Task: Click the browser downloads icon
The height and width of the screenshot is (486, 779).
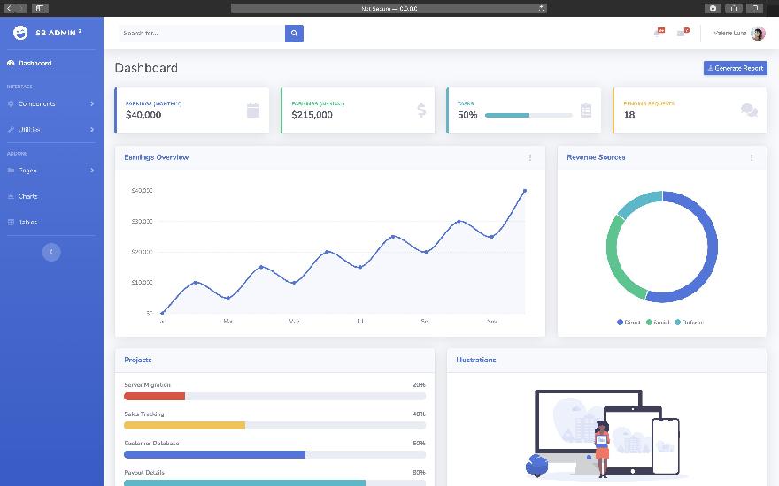Action: (713, 9)
